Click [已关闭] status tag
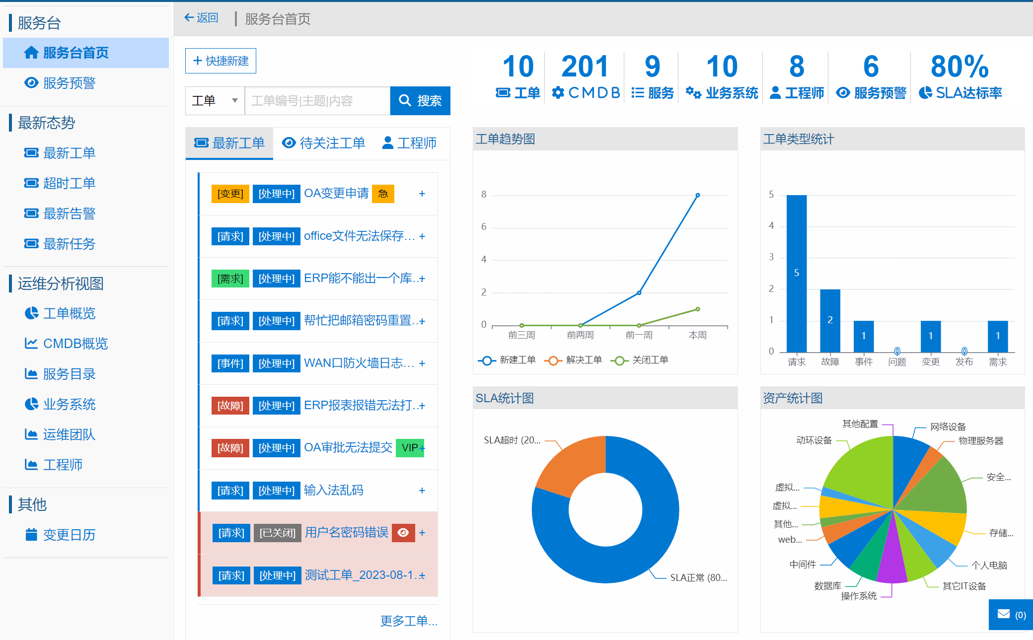Screen dimensions: 1033x640 (277, 533)
